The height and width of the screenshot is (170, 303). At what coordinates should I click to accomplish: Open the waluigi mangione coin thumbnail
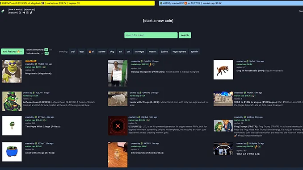[x=118, y=73]
